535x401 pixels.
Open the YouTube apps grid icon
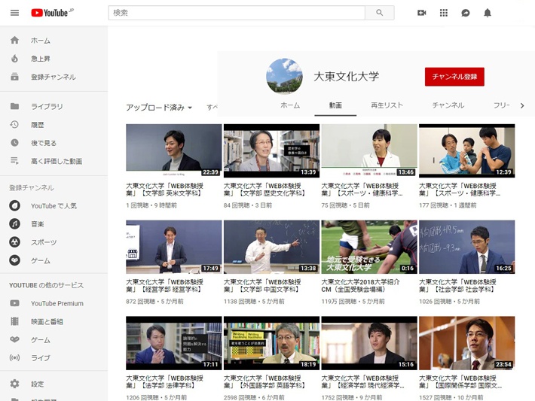point(444,13)
